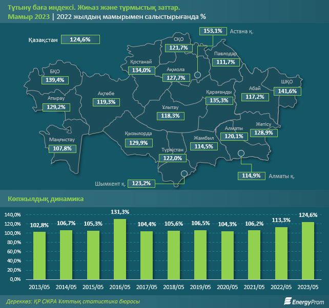The width and height of the screenshot is (329, 308).
Task: Click the 2023/05 bar in the chart
Action: 309,251
